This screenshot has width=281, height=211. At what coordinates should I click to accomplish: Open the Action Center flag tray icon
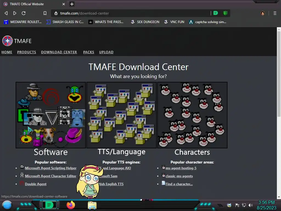pos(237,205)
